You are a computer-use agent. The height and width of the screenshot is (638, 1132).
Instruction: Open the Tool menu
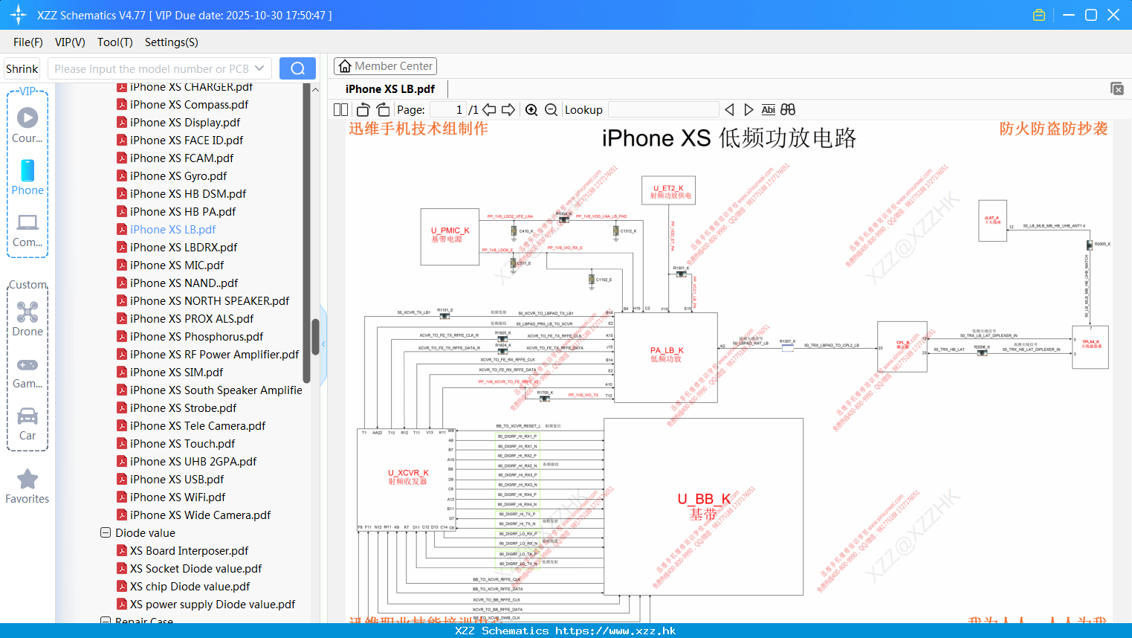click(115, 42)
